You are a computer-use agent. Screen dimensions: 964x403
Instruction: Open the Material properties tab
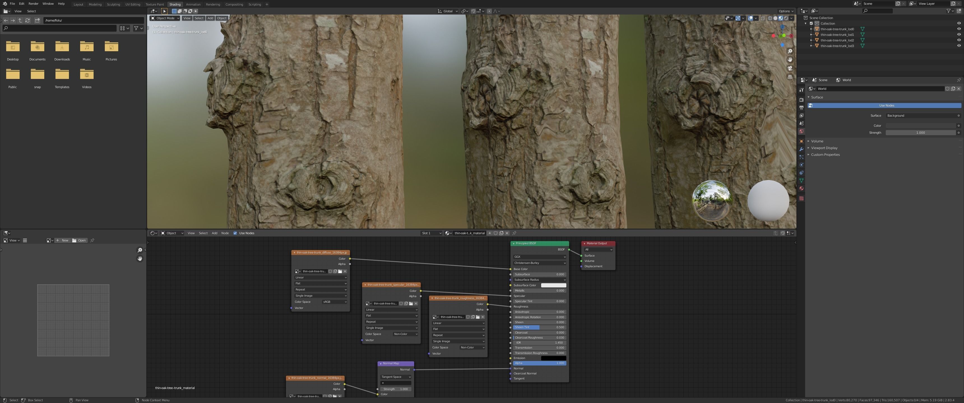coord(801,188)
